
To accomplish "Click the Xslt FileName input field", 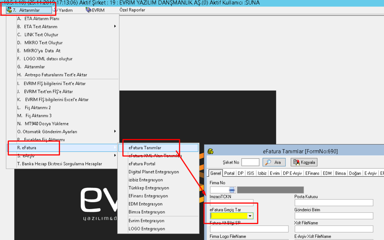I will pyautogui.click(x=334, y=229).
